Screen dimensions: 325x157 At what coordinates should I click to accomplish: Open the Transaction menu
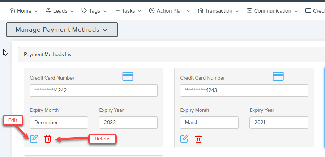pos(218,11)
